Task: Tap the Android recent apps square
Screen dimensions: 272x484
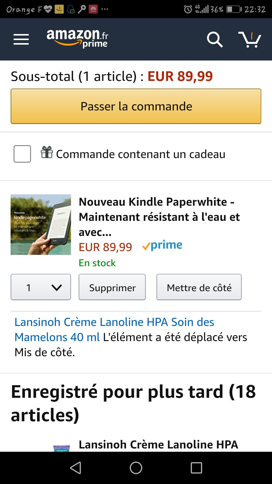Action: (196, 468)
